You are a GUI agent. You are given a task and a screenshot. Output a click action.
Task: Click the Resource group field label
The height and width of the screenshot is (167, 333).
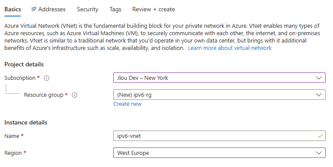tap(44, 95)
